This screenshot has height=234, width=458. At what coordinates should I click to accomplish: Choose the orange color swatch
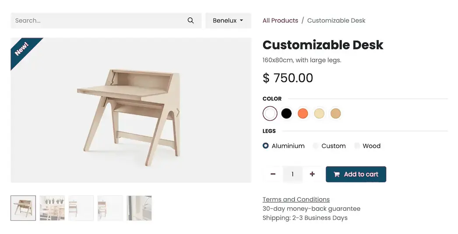point(303,113)
